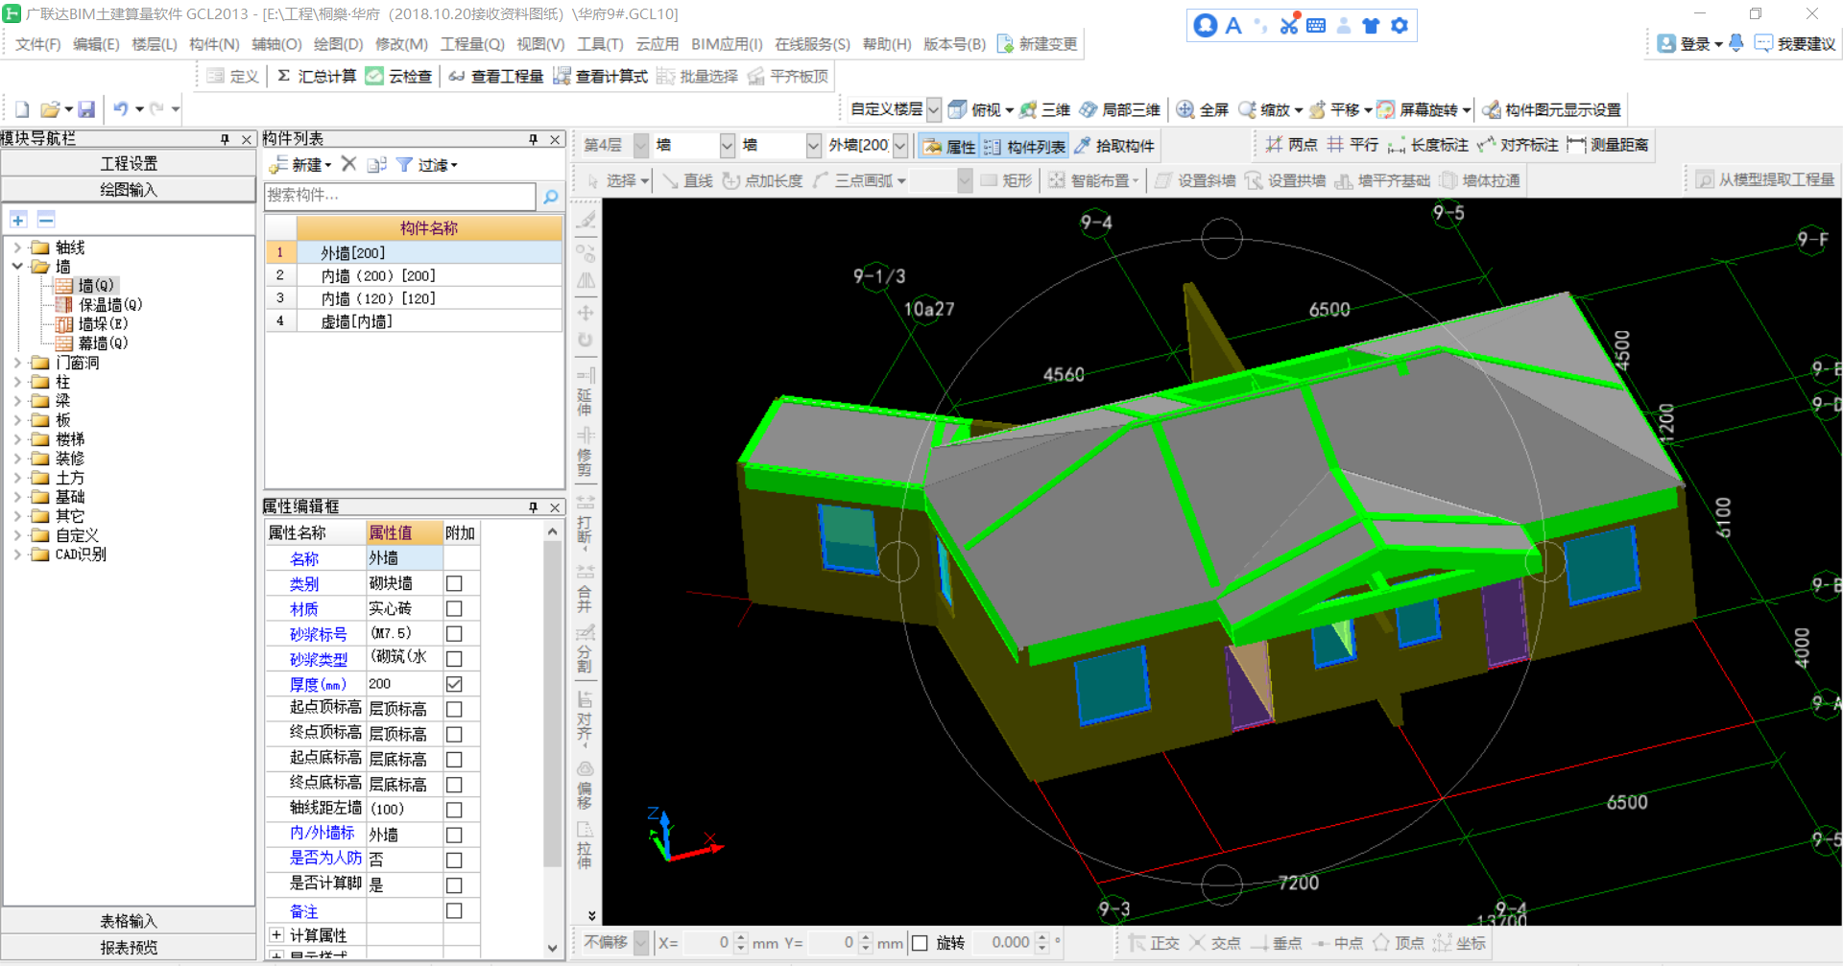
Task: Click 设置斜墙 tool
Action: pyautogui.click(x=1195, y=180)
